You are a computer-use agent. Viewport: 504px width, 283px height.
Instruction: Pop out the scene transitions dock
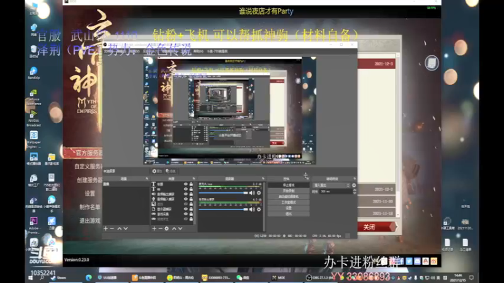tap(355, 179)
